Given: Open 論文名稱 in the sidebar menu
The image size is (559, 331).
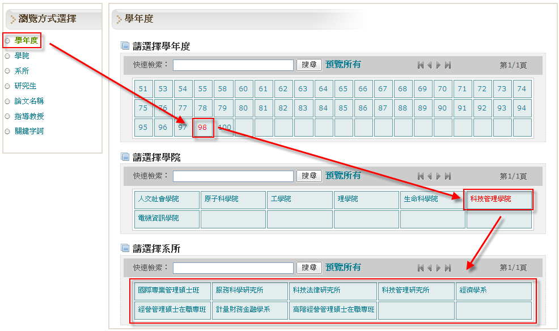Looking at the screenshot, I should point(29,101).
